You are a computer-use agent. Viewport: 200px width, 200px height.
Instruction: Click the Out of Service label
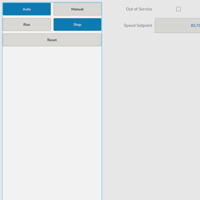pyautogui.click(x=139, y=9)
